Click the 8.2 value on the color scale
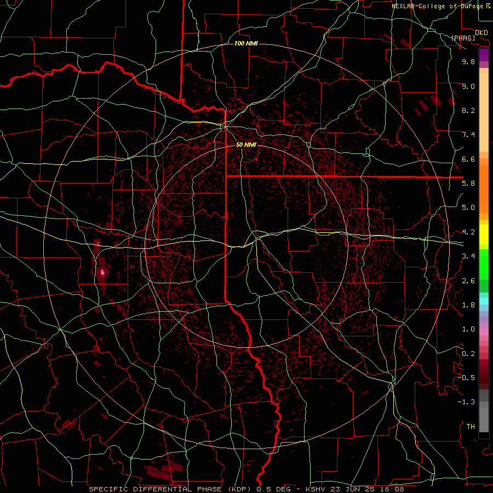Screen dimensions: 493x493 pyautogui.click(x=468, y=110)
